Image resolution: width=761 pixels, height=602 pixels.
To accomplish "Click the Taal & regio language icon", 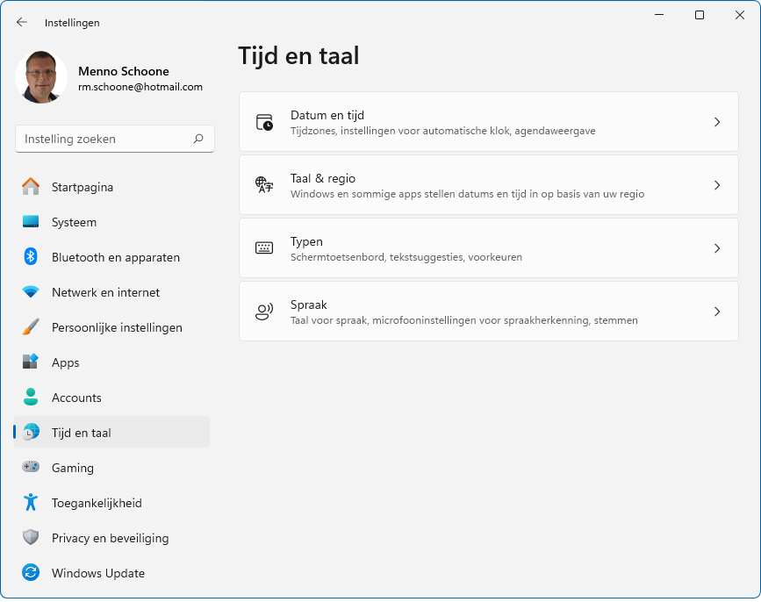I will [x=264, y=185].
